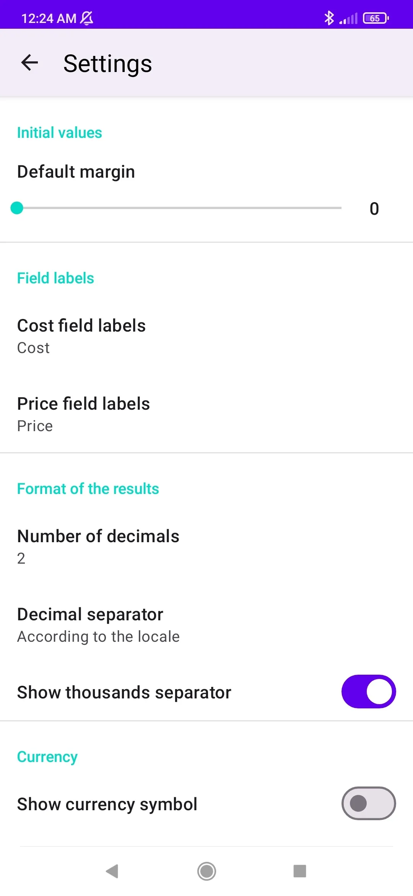The height and width of the screenshot is (896, 413).
Task: Enable Show currency symbol switch
Action: click(369, 803)
